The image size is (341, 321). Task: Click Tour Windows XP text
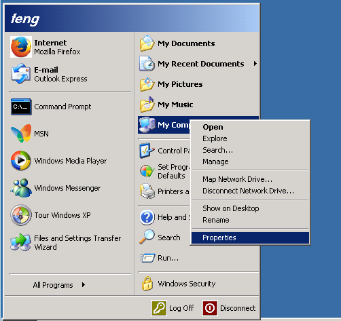pos(62,215)
